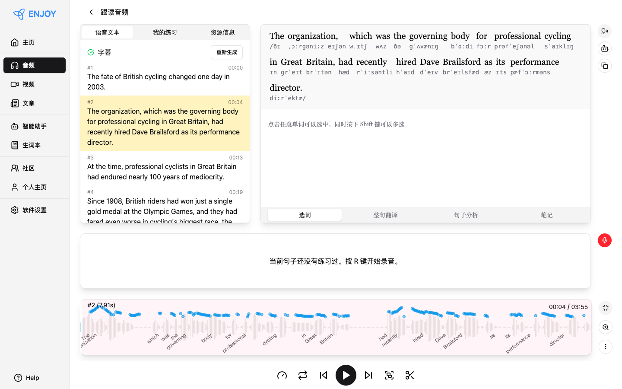The height and width of the screenshot is (389, 622).
Task: Zoom in on the waveform
Action: tap(605, 327)
